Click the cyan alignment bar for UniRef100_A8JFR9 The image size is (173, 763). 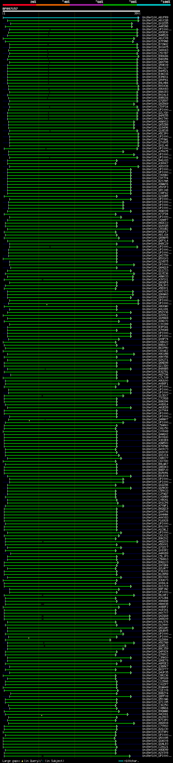pyautogui.click(x=71, y=18)
